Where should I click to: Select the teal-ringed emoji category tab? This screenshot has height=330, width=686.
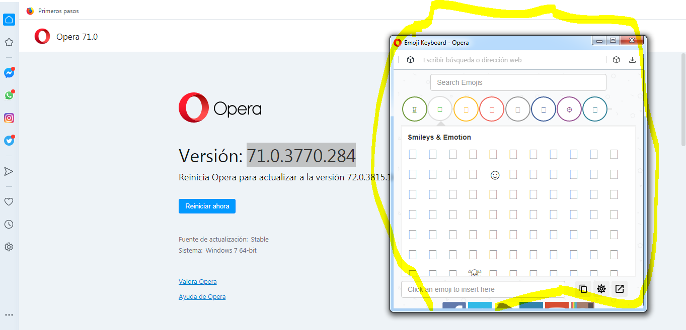point(595,109)
